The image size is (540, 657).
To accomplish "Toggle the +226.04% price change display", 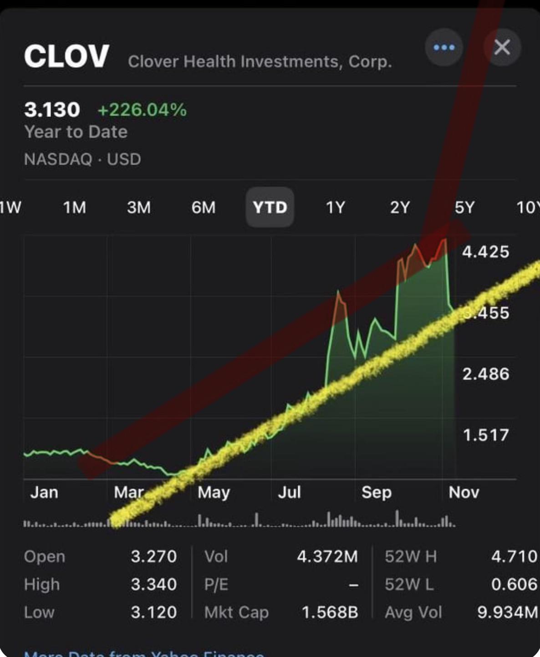I will (142, 110).
